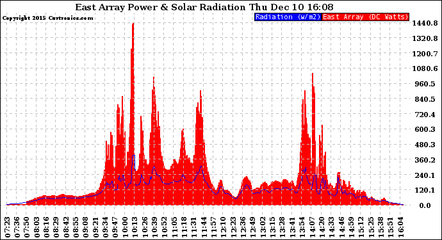Click the 15:25 time label
The image size is (442, 240).
(x=371, y=227)
